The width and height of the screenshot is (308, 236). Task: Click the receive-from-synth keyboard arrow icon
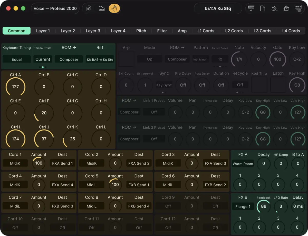(251, 8)
